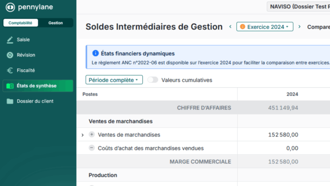Switch to the Comptabilité mode
Screen dimensions: 330x186
click(x=20, y=23)
